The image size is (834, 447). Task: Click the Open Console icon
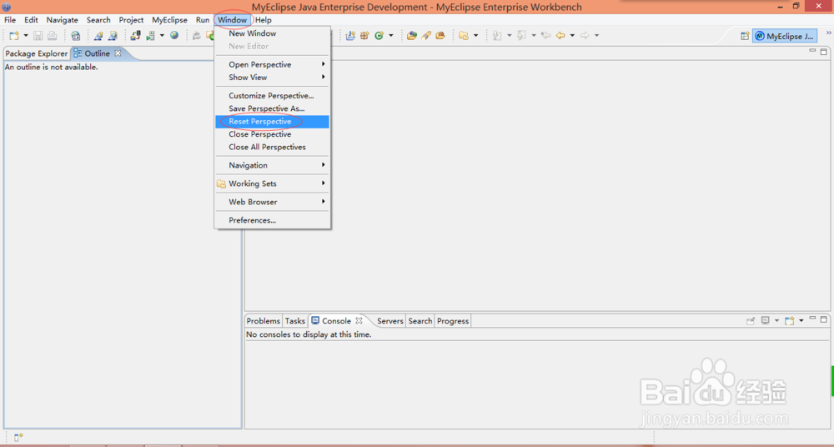790,321
